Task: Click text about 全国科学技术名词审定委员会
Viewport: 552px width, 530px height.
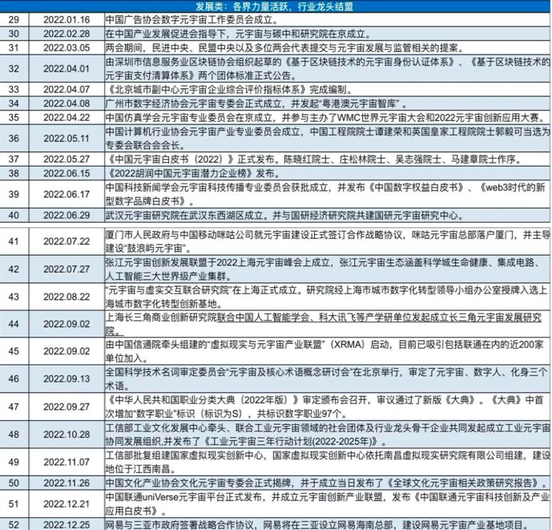Action: pos(326,378)
